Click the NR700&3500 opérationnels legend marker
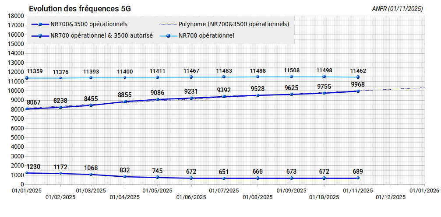This screenshot has width=441, height=217. coord(40,24)
